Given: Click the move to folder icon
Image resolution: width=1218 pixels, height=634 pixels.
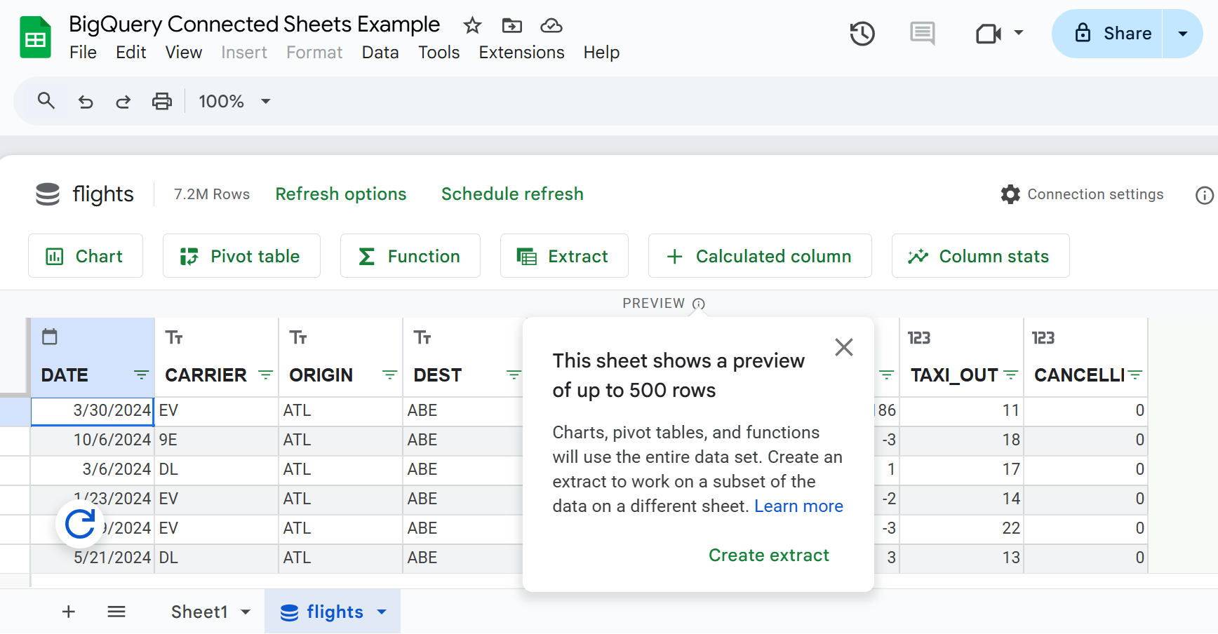Looking at the screenshot, I should click(512, 26).
